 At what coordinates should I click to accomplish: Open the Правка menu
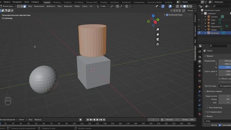point(7,2)
